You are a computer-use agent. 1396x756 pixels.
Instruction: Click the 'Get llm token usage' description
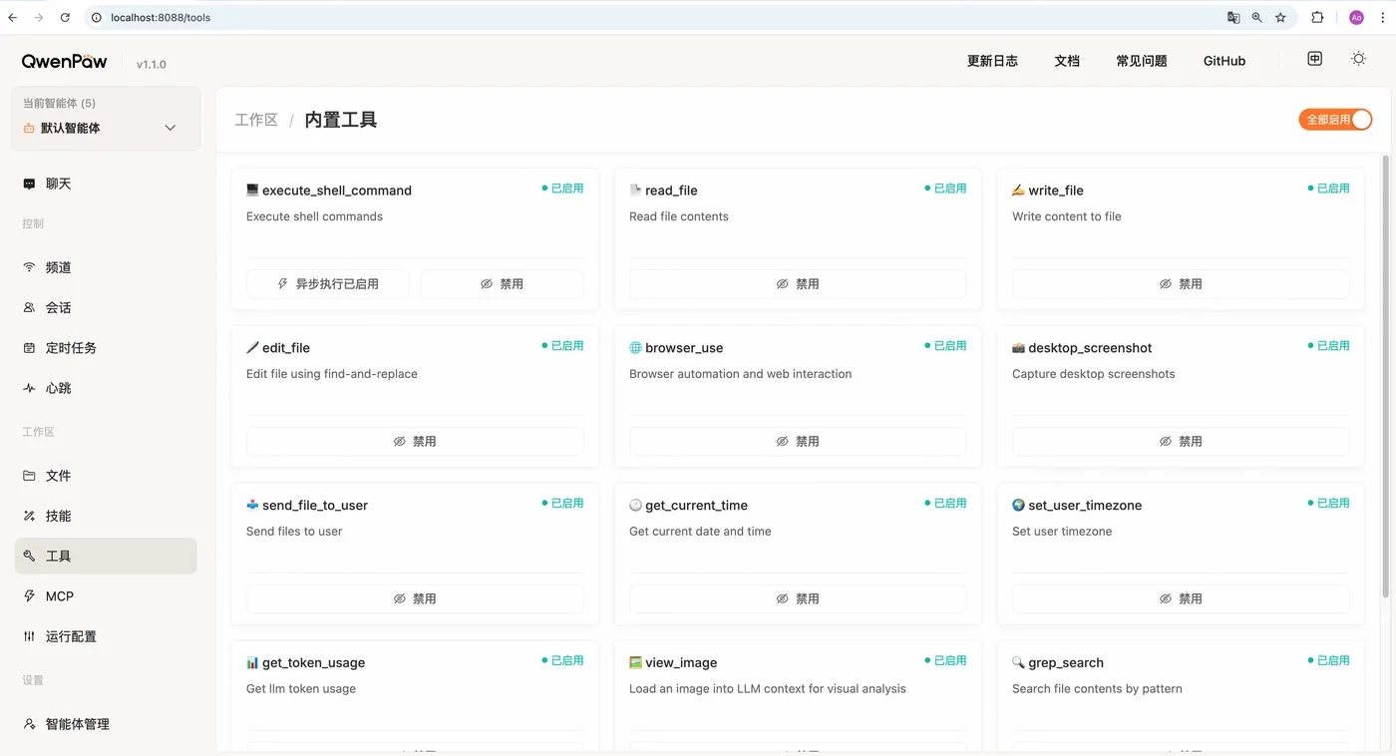(x=301, y=689)
